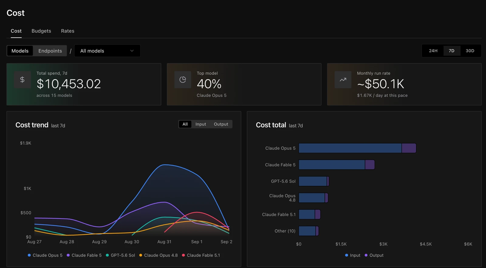Click the trend arrow icon in Monthly run rate card
The image size is (486, 268).
coord(343,80)
